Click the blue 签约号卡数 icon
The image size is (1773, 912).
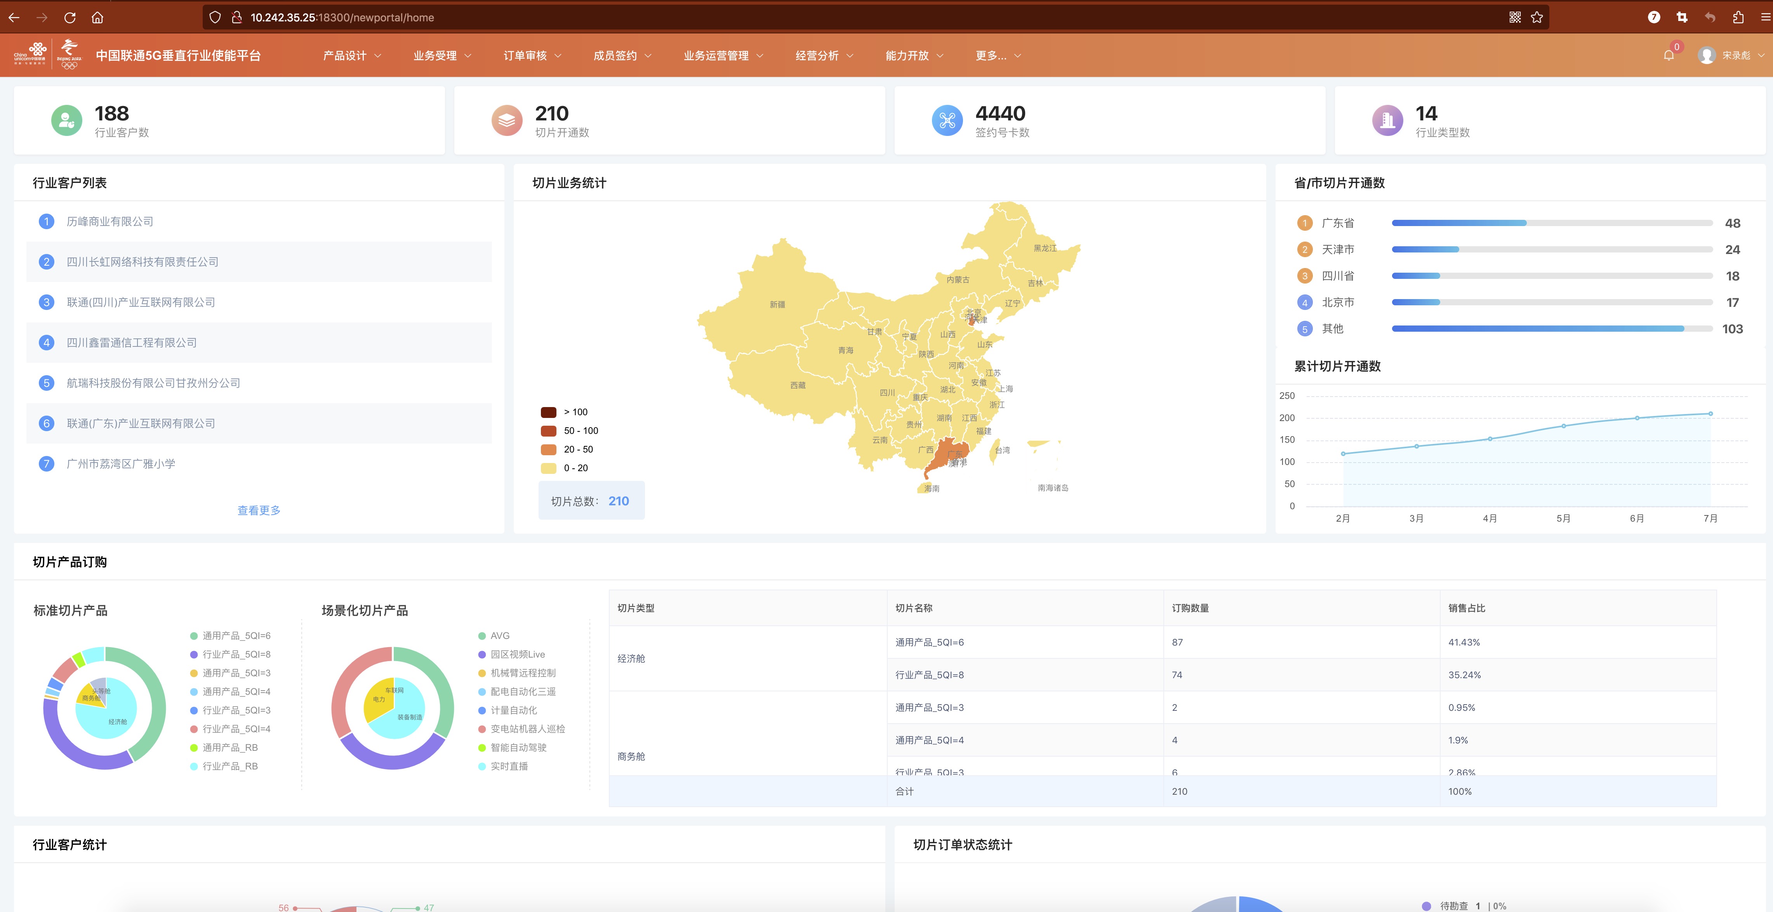click(x=947, y=120)
